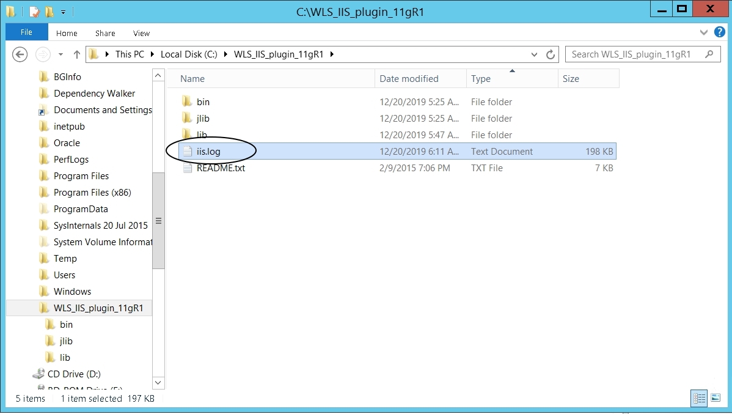The height and width of the screenshot is (414, 732).
Task: Select jlib subfolder in navigation tree
Action: (x=66, y=341)
